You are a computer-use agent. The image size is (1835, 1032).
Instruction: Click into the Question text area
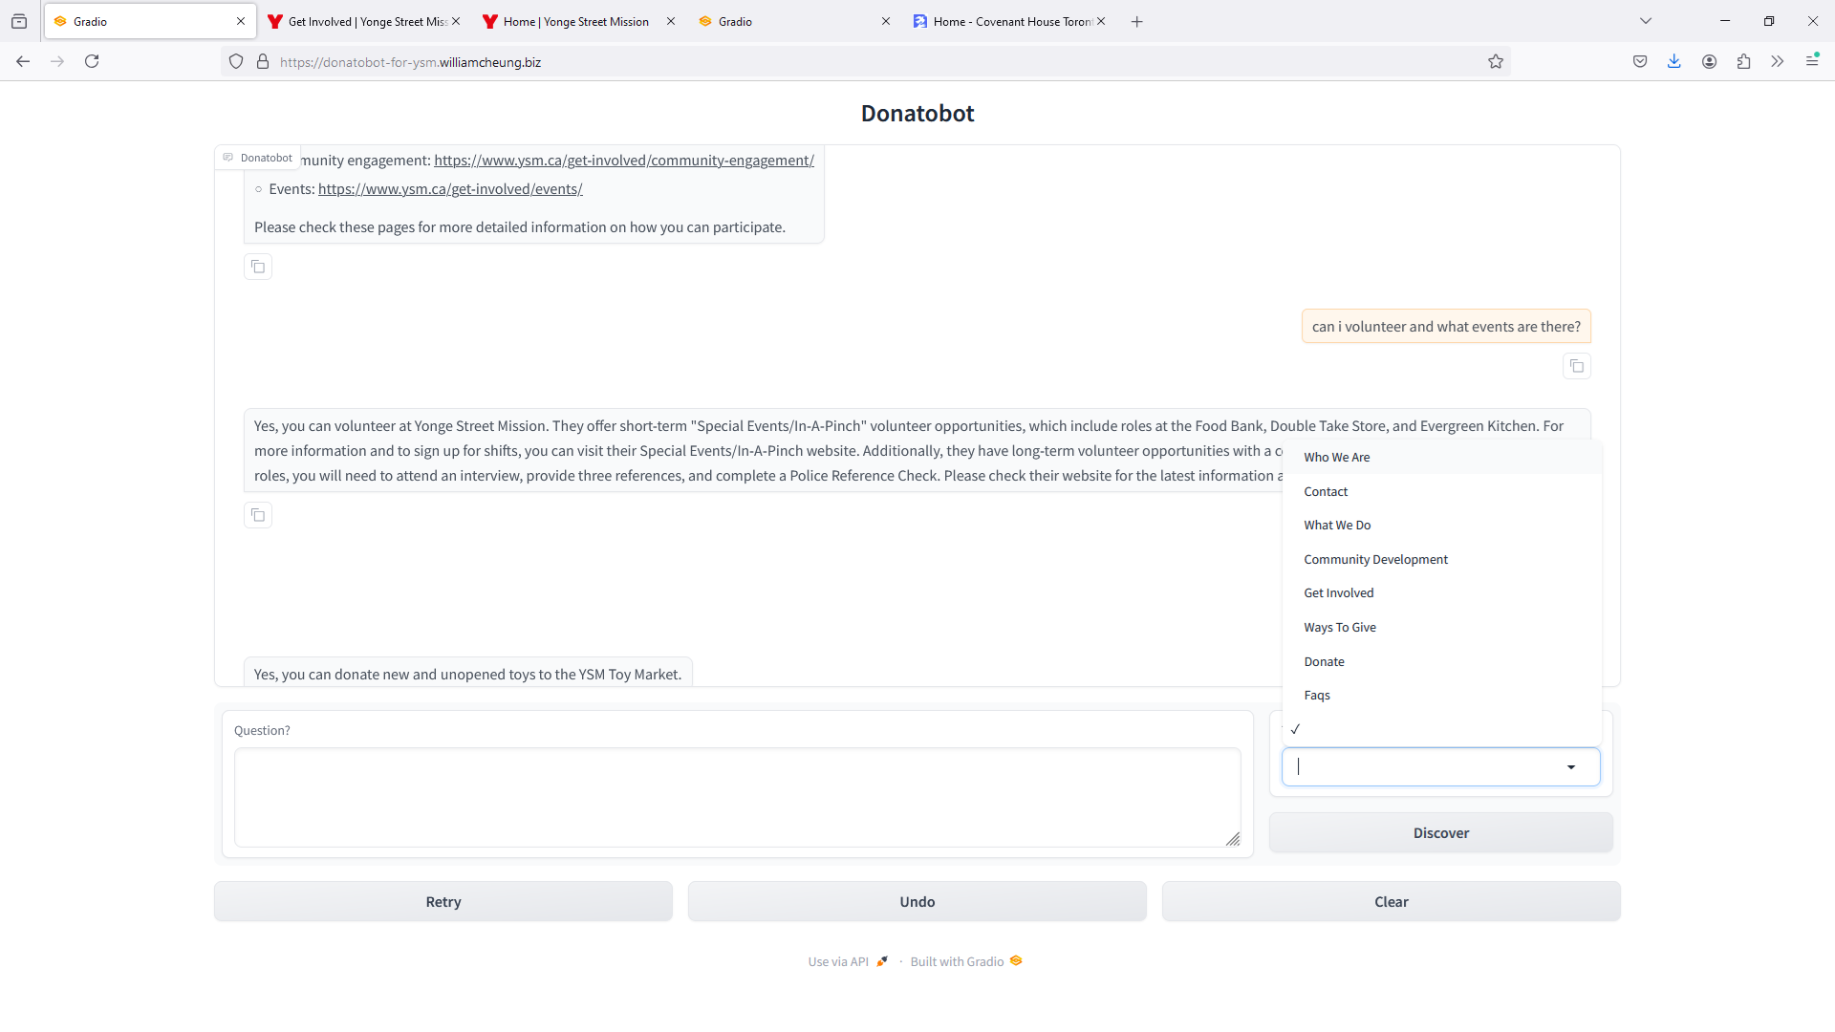pyautogui.click(x=736, y=798)
